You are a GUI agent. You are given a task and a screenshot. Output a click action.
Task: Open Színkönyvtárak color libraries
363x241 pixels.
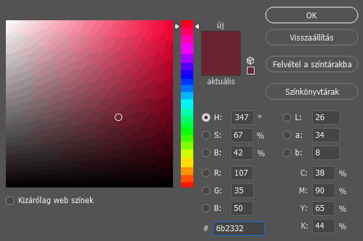(311, 91)
